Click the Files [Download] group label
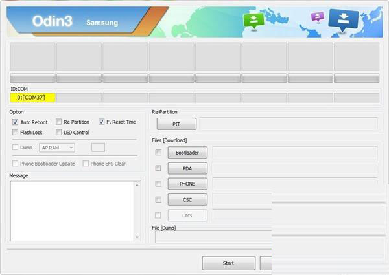Screen dimensions: 389x275 click(169, 140)
